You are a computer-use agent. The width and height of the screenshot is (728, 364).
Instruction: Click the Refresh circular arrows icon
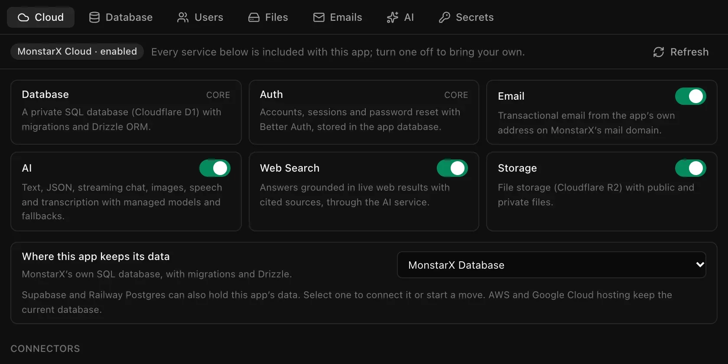tap(659, 52)
